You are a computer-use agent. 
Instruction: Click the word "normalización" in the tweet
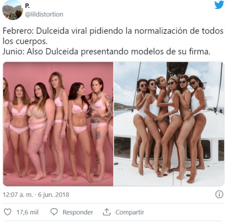(x=161, y=31)
